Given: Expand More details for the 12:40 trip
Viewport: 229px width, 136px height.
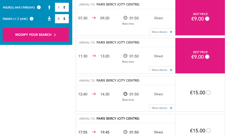Looking at the screenshot, I should tap(162, 108).
